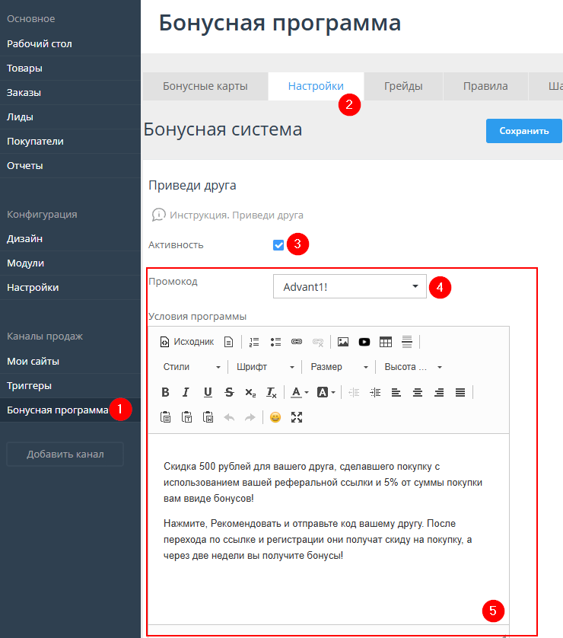Open the text color picker
Screen dimensions: 563x638
pos(298,392)
